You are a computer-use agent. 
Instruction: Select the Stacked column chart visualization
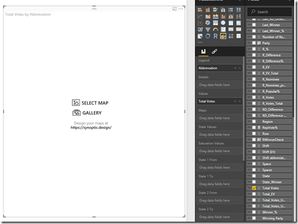point(208,9)
